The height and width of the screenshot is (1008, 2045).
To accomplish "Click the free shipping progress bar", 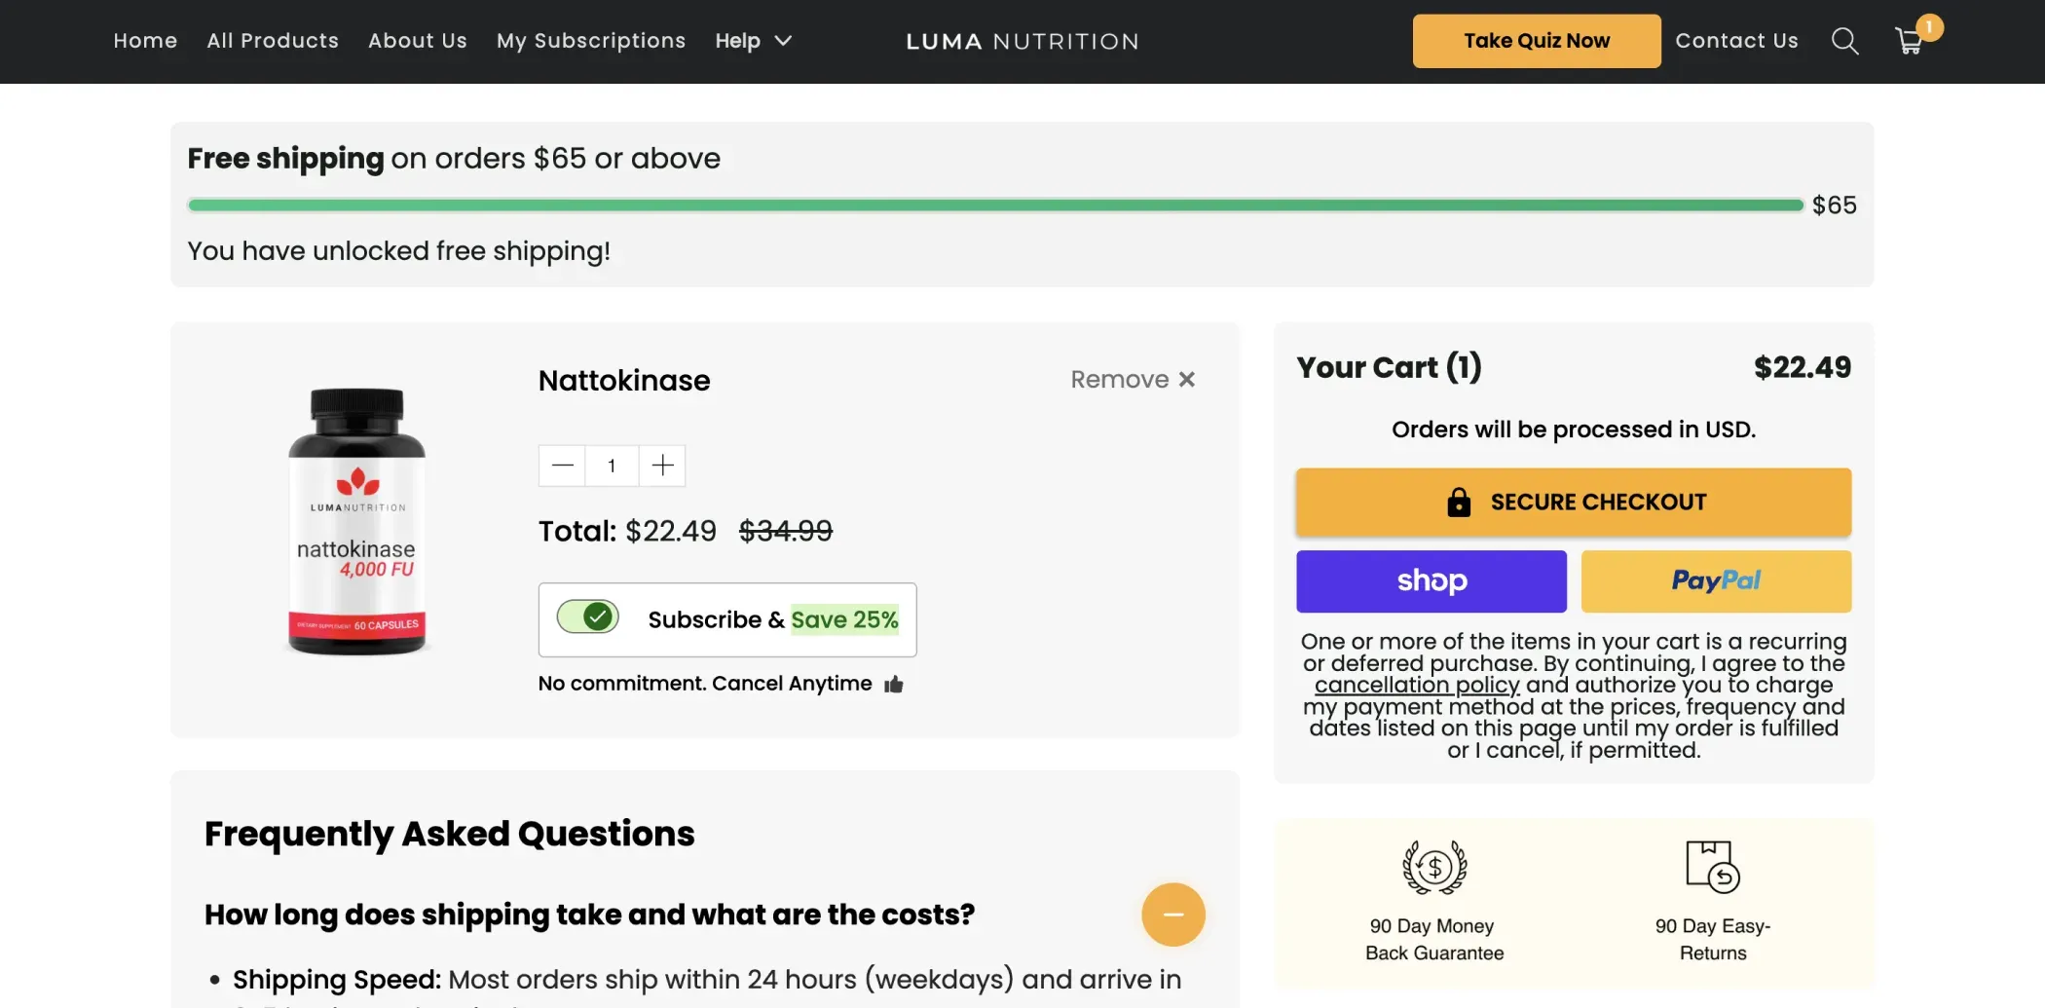I will (994, 205).
